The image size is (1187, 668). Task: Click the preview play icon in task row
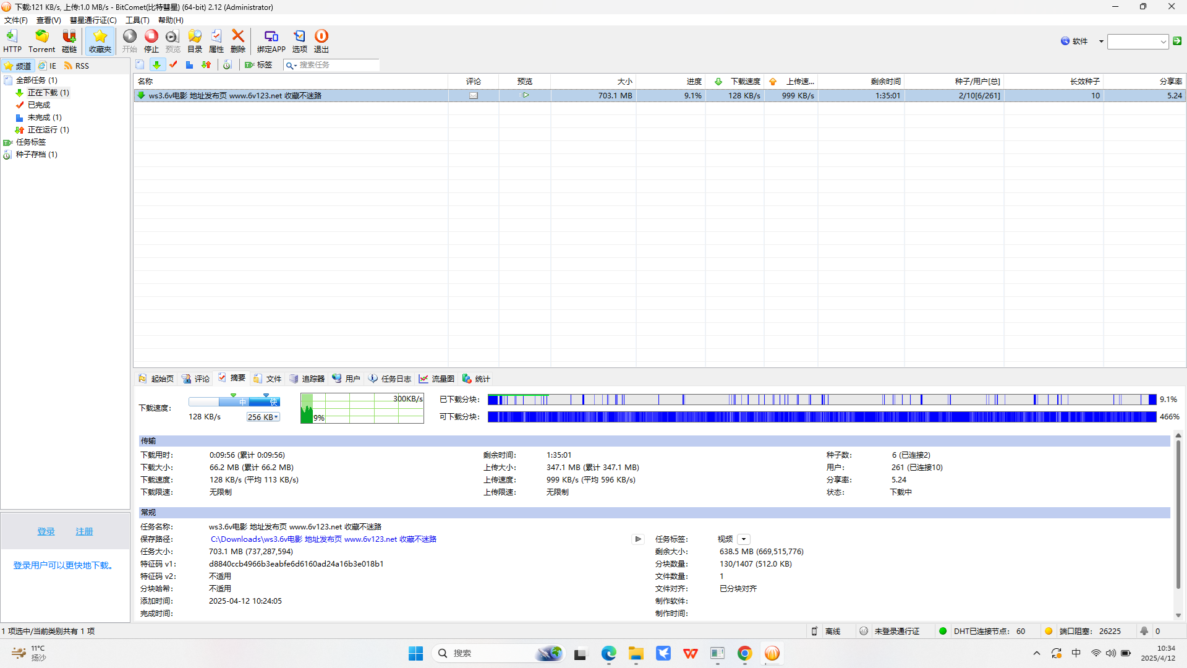[x=525, y=95]
